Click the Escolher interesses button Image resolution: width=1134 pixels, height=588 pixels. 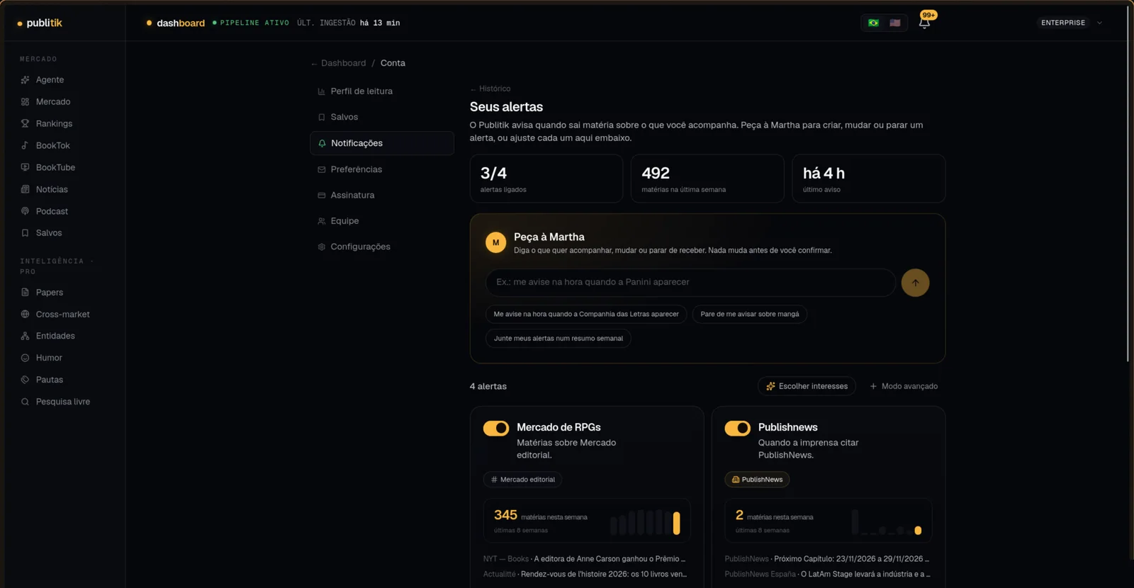coord(807,386)
